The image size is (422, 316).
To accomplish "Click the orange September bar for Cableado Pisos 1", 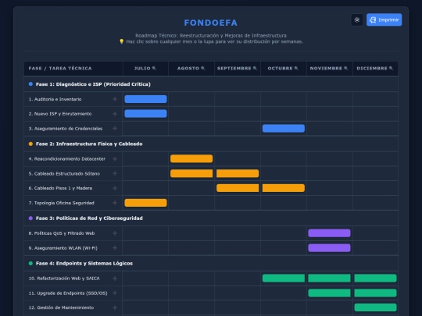I will (x=238, y=188).
